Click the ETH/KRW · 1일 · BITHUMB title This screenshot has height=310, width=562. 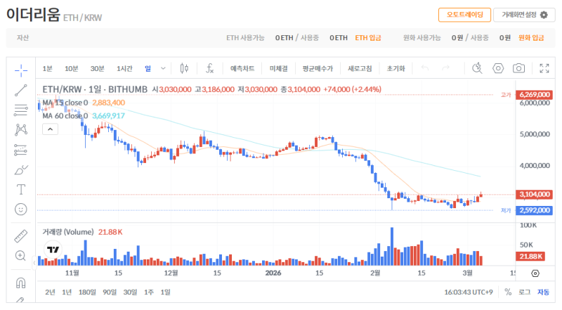coord(95,89)
